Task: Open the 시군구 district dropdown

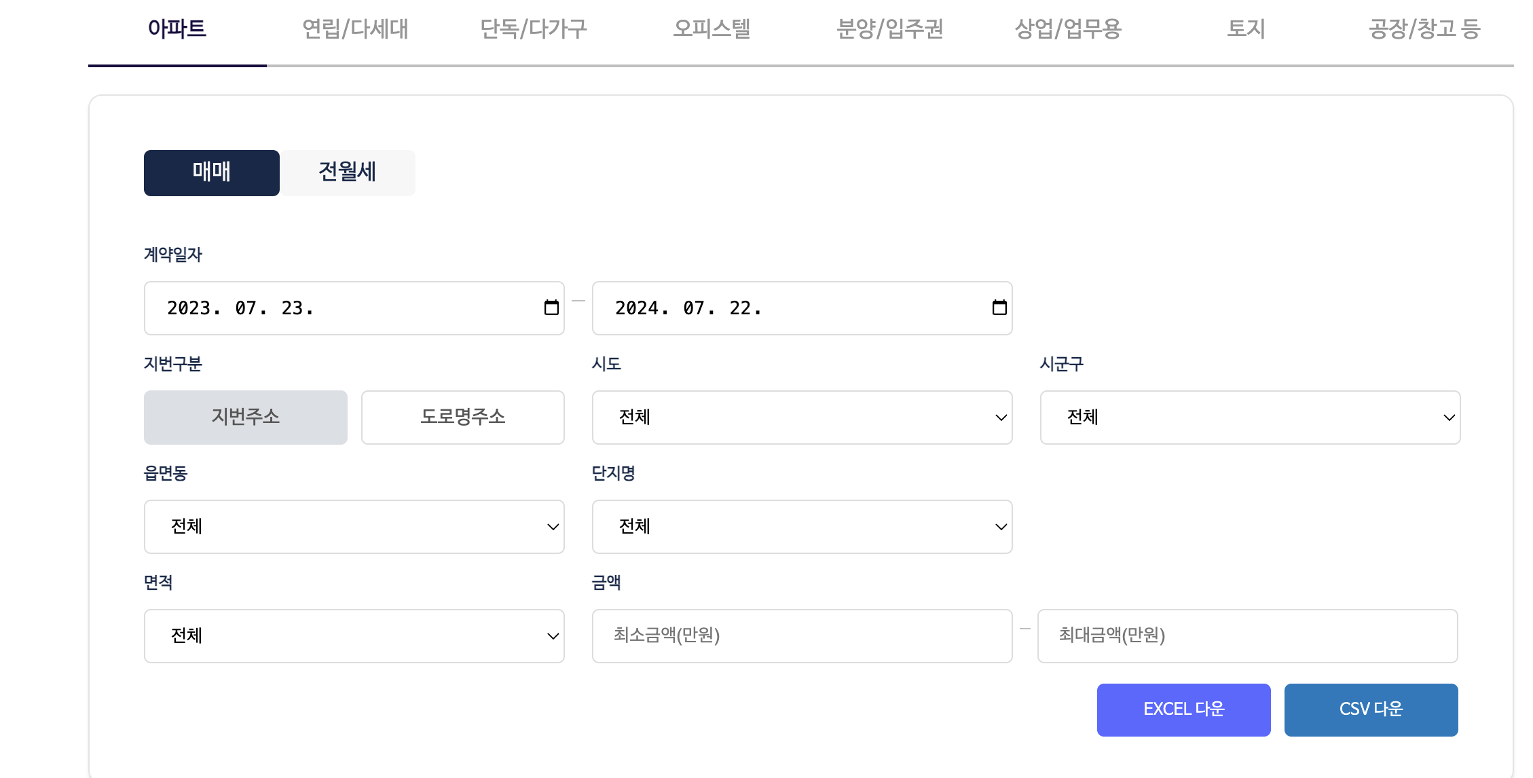Action: point(1249,418)
